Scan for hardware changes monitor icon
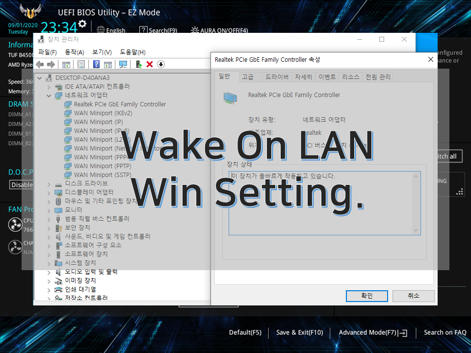 coord(123,64)
